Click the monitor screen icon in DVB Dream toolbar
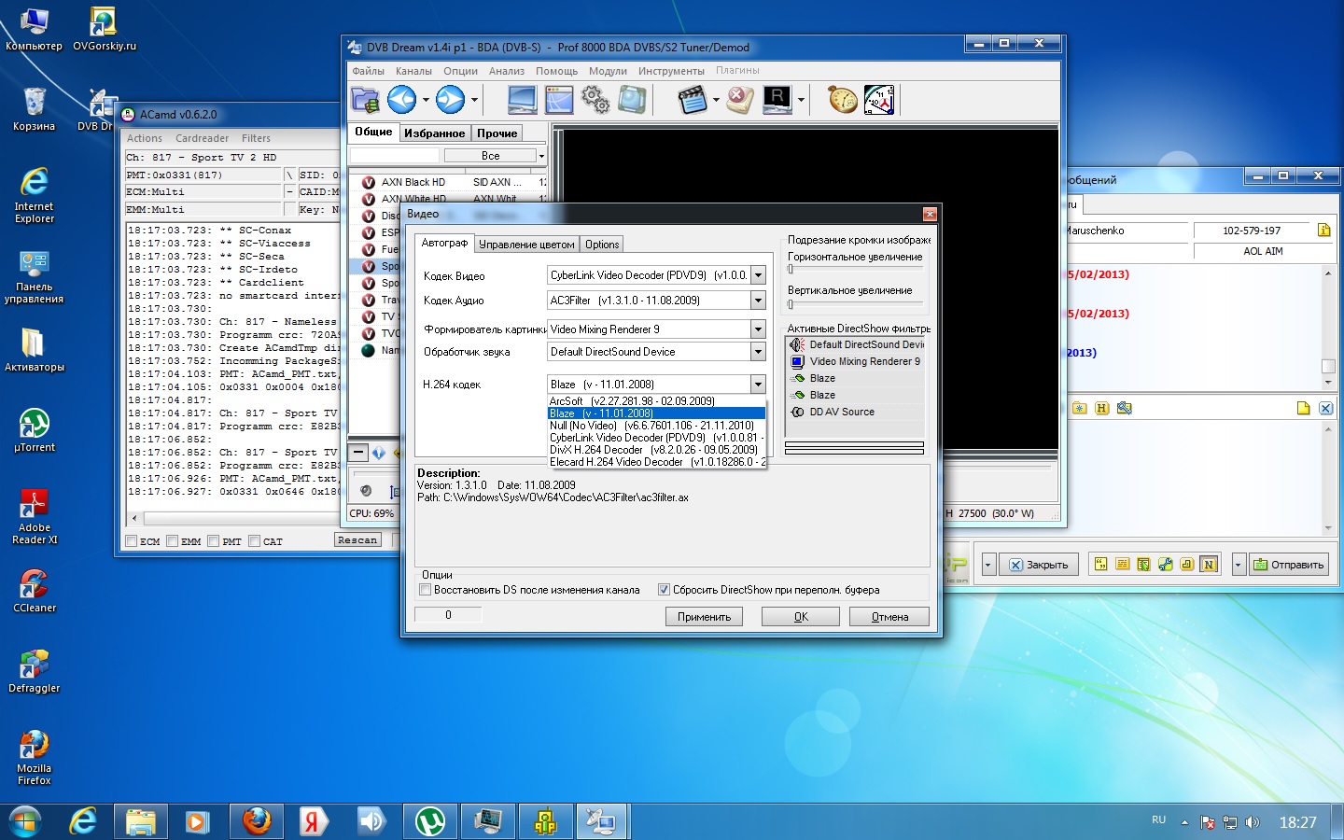This screenshot has width=1344, height=840. click(x=522, y=99)
